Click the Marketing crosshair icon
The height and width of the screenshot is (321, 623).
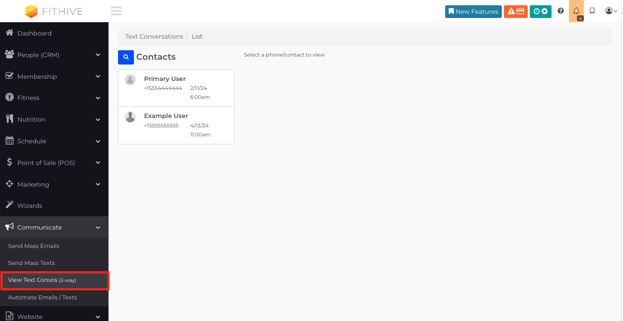[10, 184]
